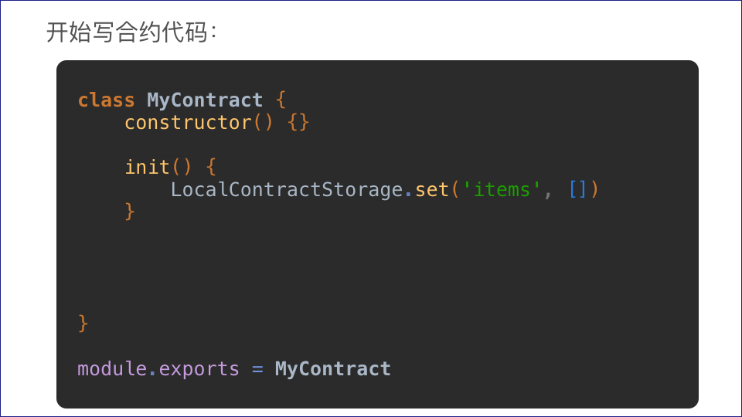Click the closing parenthesis after the array brackets
Viewport: 742px width, 417px height.
(x=594, y=189)
